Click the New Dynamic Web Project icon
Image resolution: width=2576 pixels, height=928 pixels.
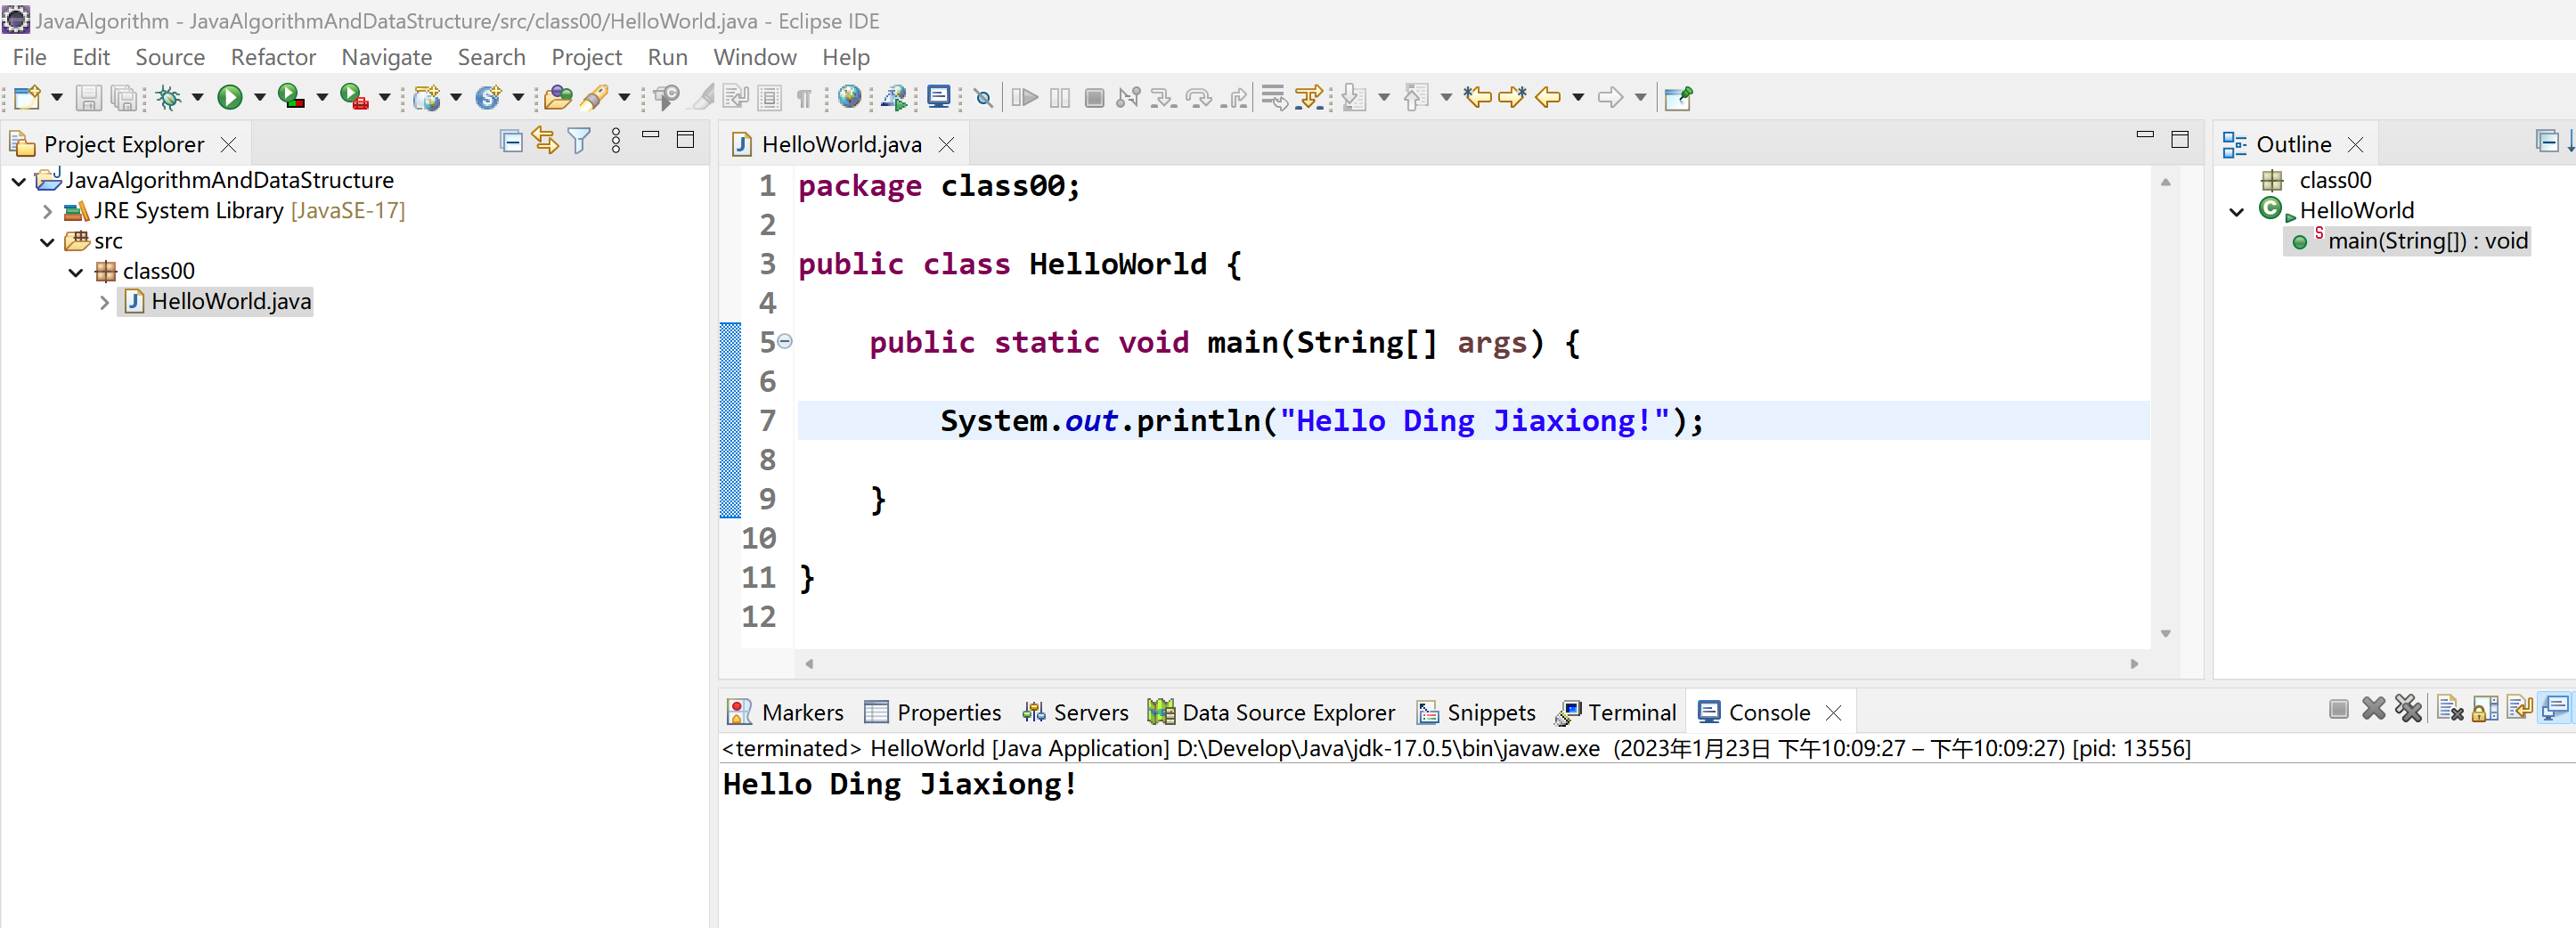(427, 97)
